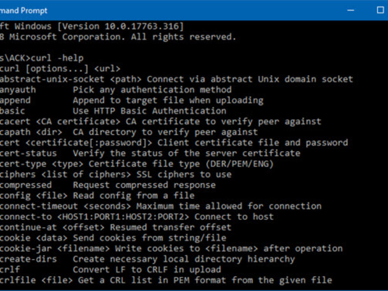The height and width of the screenshot is (291, 388).
Task: Click the minimize window button
Action: 350,10
